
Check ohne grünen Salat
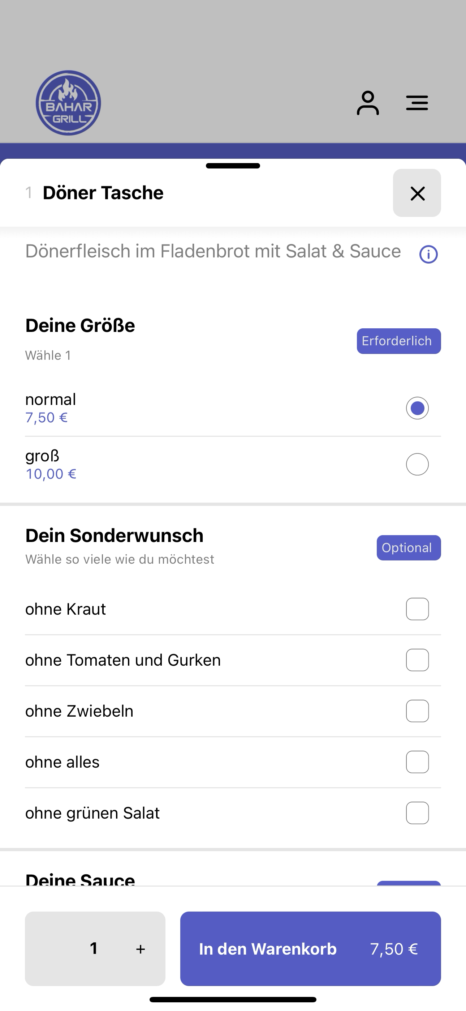click(x=417, y=813)
